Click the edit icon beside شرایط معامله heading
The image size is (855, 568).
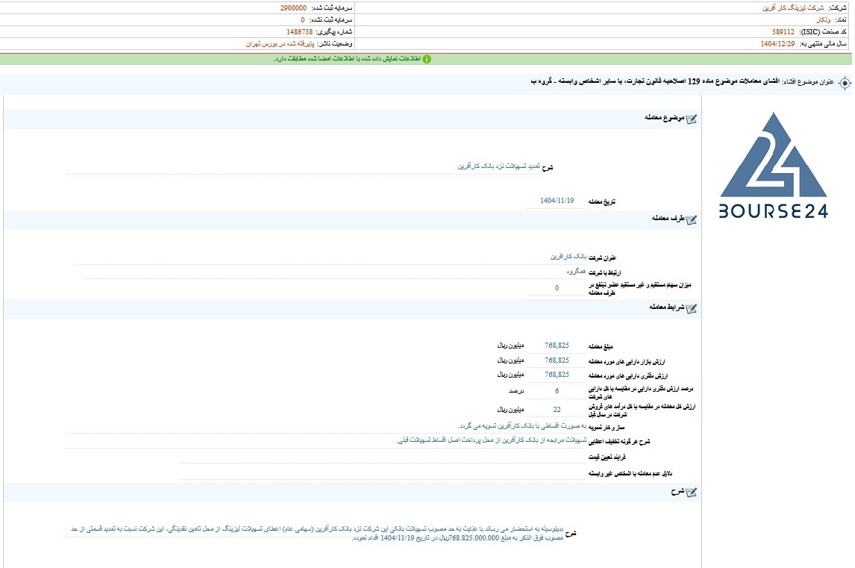click(x=692, y=309)
